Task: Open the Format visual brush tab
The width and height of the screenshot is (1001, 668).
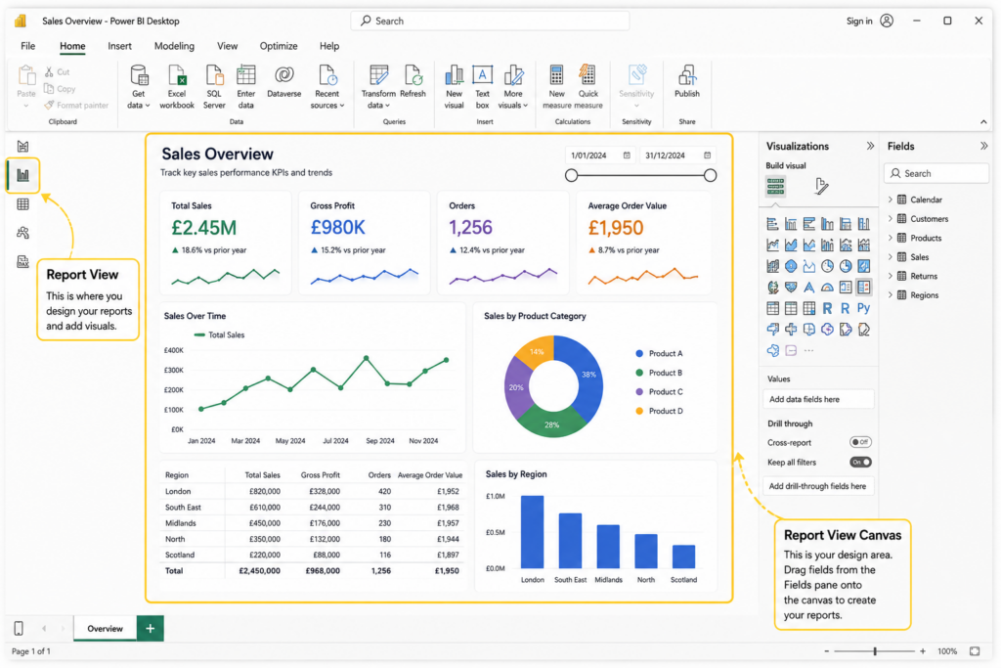Action: coord(821,187)
